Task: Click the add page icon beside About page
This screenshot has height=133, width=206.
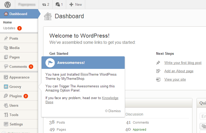Action: pyautogui.click(x=158, y=71)
